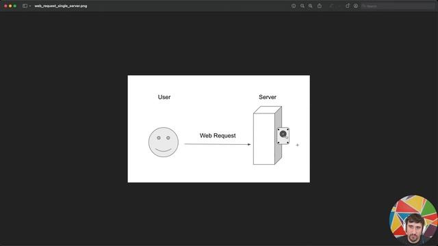This screenshot has height=246, width=438.
Task: Click the "User" label in the diagram
Action: 164,97
